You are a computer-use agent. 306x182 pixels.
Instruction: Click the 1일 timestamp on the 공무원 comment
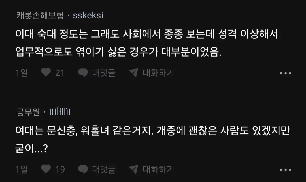coord(22,169)
